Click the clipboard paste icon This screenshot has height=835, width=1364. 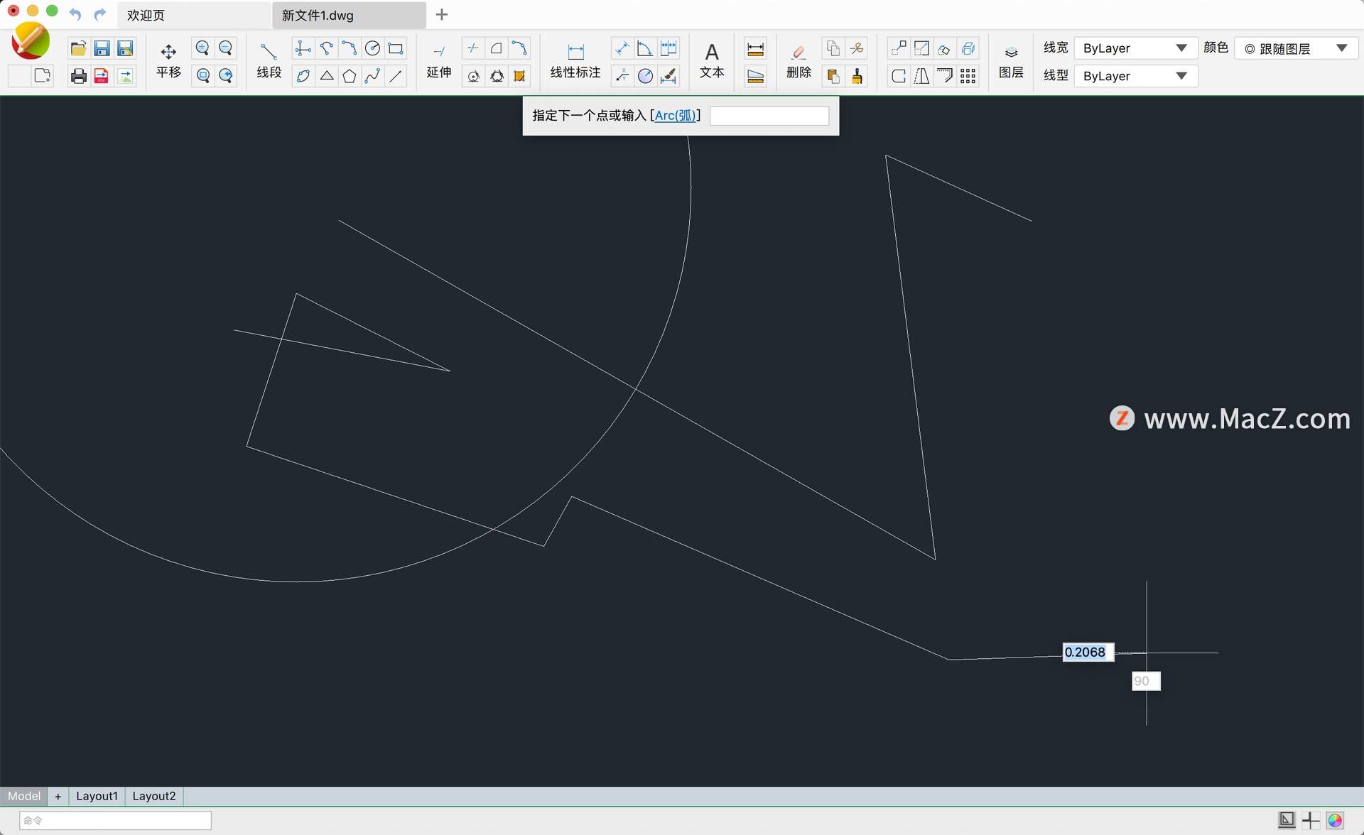pyautogui.click(x=833, y=76)
